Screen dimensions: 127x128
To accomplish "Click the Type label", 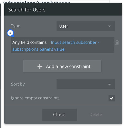I will [x=16, y=26].
